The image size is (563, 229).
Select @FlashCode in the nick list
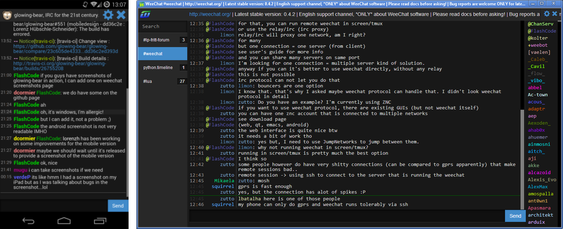tap(542, 31)
